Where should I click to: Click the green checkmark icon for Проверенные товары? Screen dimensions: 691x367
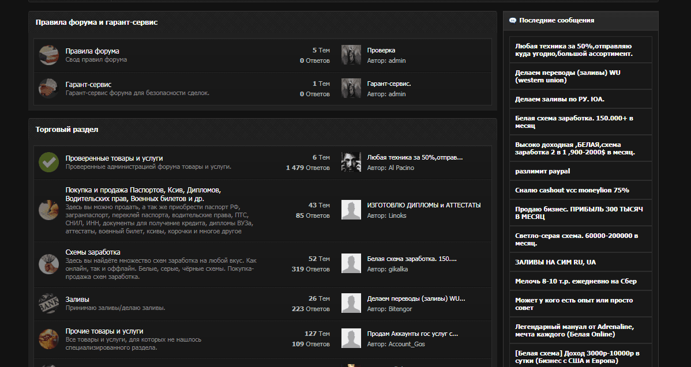[48, 162]
